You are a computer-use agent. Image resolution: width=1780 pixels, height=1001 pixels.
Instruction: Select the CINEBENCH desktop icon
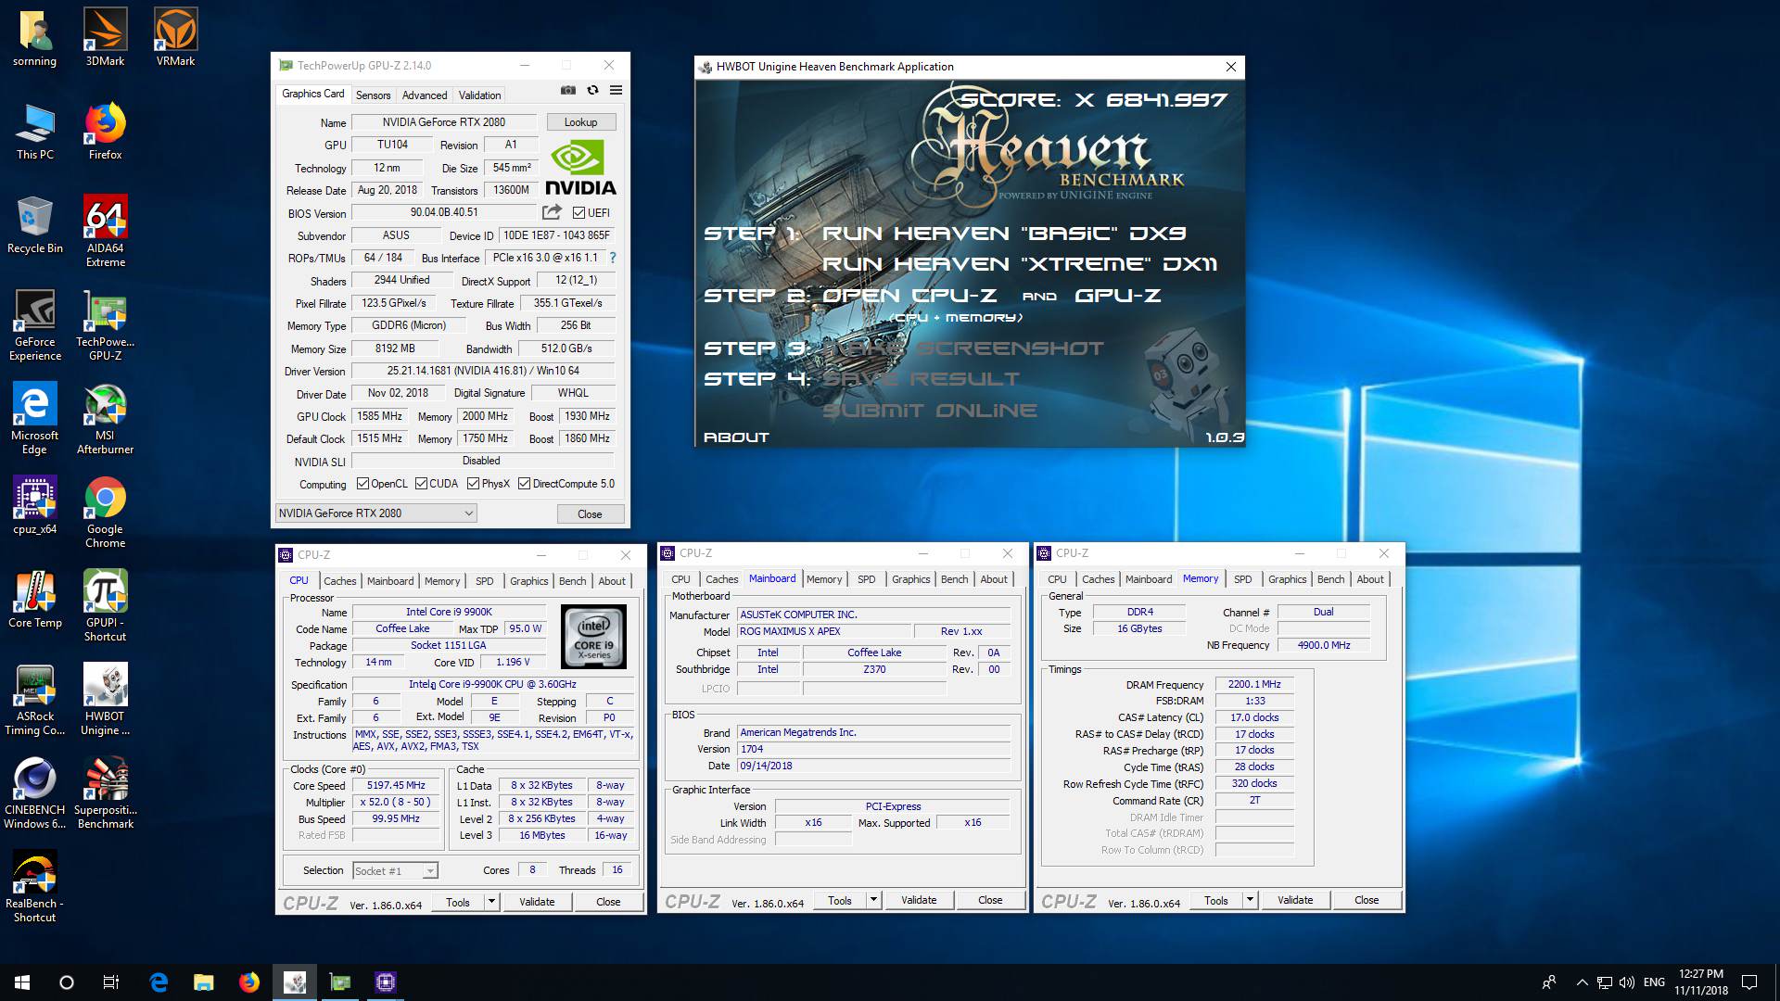34,793
